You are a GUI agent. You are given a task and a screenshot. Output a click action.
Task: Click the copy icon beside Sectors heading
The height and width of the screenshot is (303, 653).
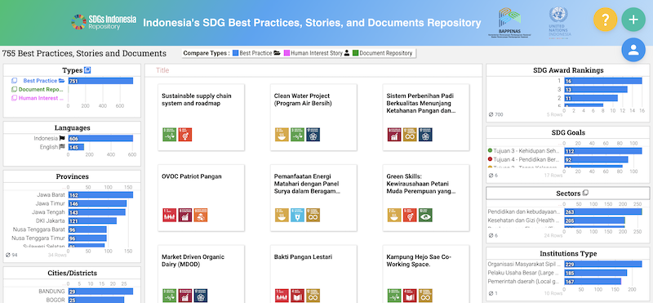click(x=585, y=193)
